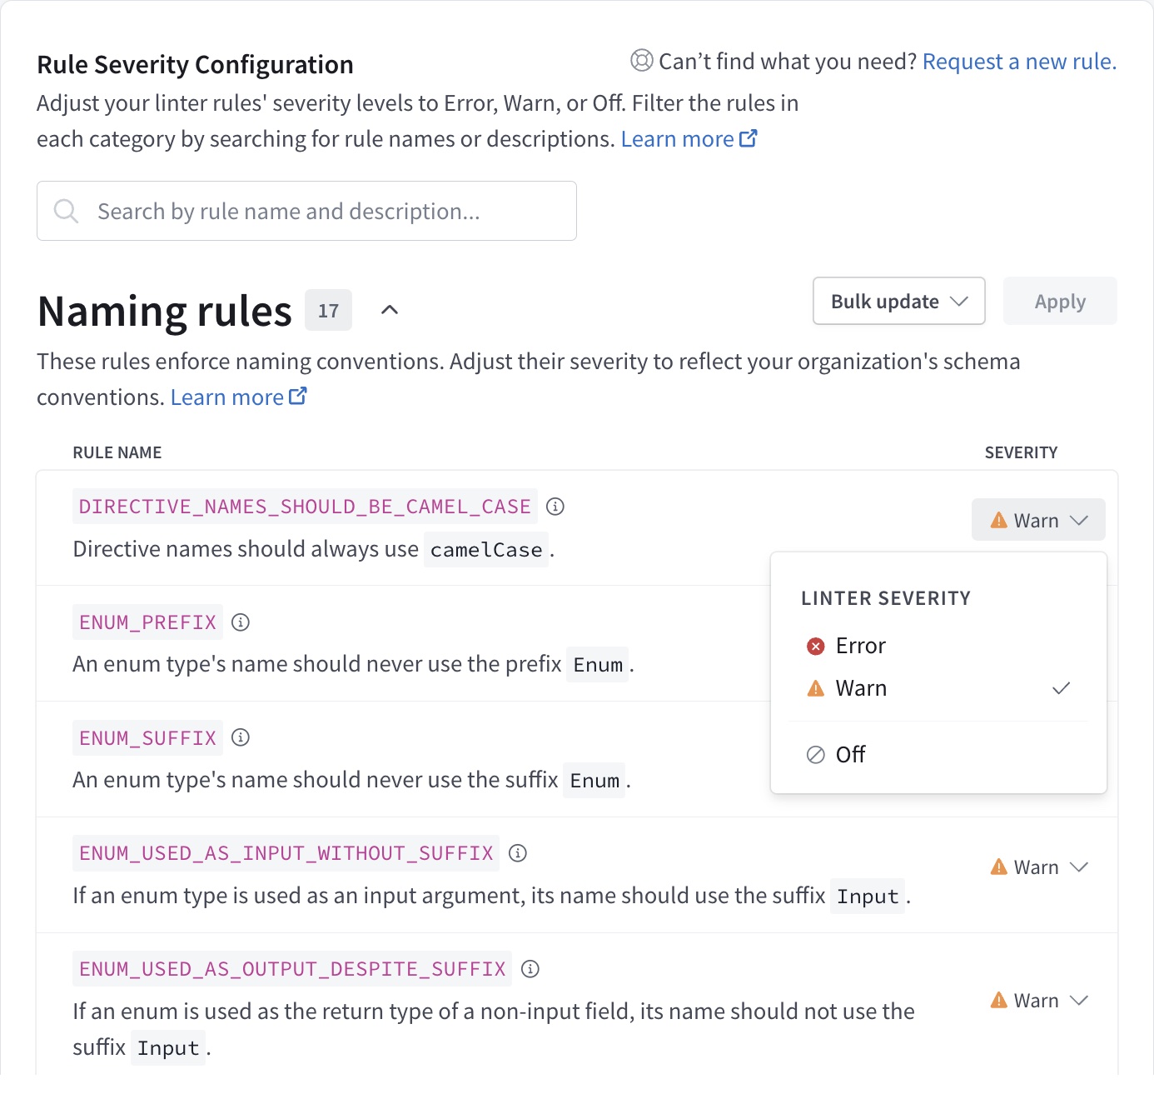Click the rule search input field
The height and width of the screenshot is (1094, 1154).
[x=306, y=211]
